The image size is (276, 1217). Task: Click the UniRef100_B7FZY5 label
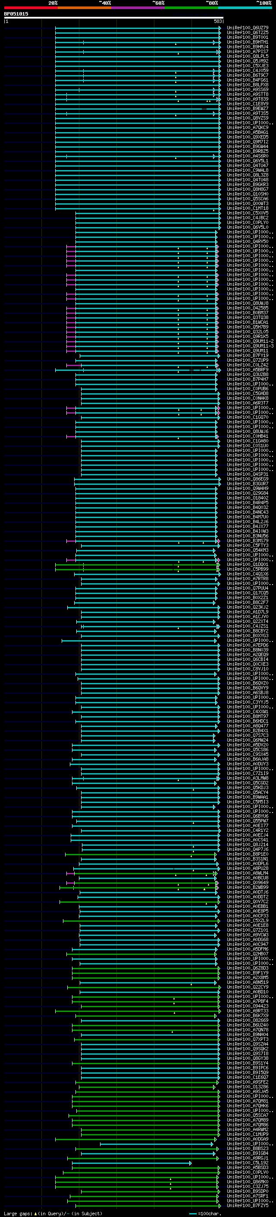pos(247,1206)
